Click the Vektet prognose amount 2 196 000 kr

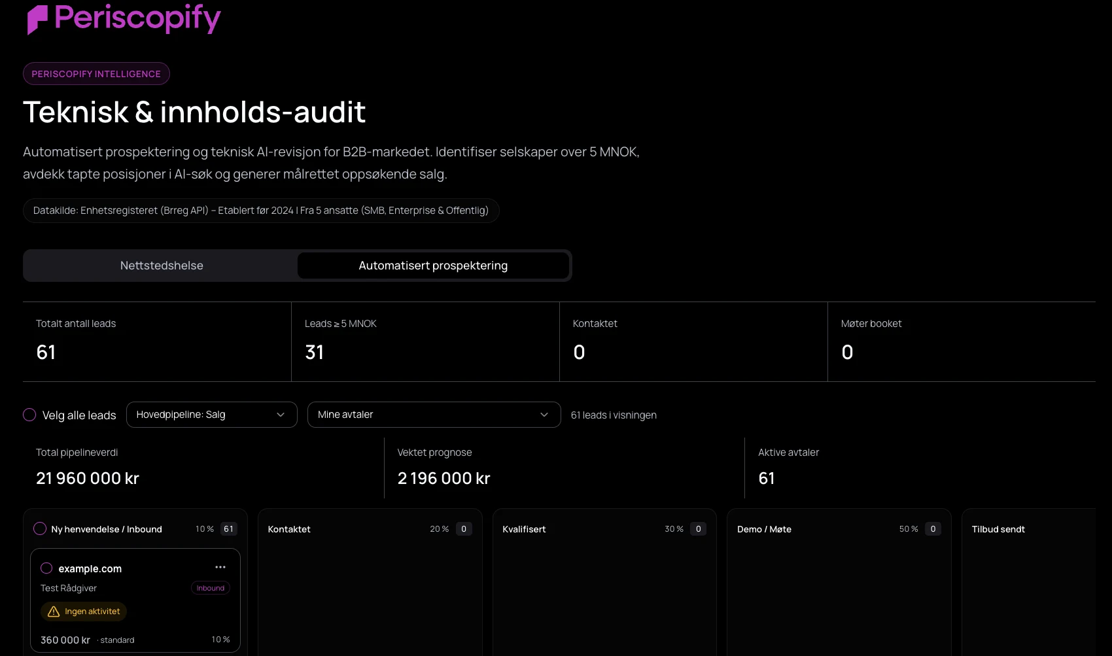444,479
